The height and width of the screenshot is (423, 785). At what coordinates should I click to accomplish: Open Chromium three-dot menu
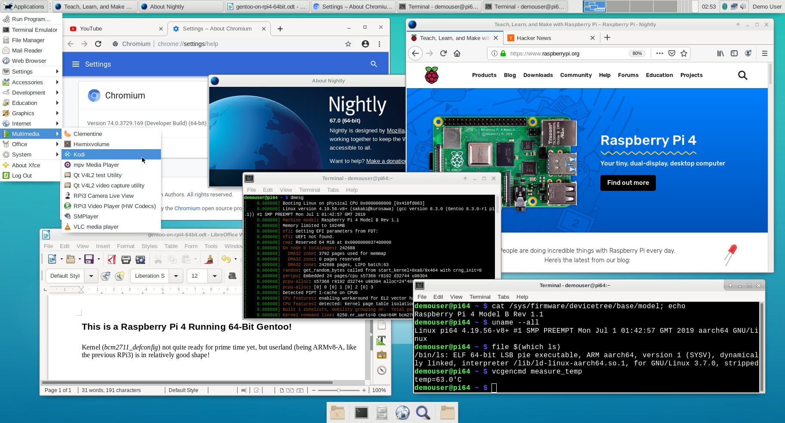[x=379, y=44]
